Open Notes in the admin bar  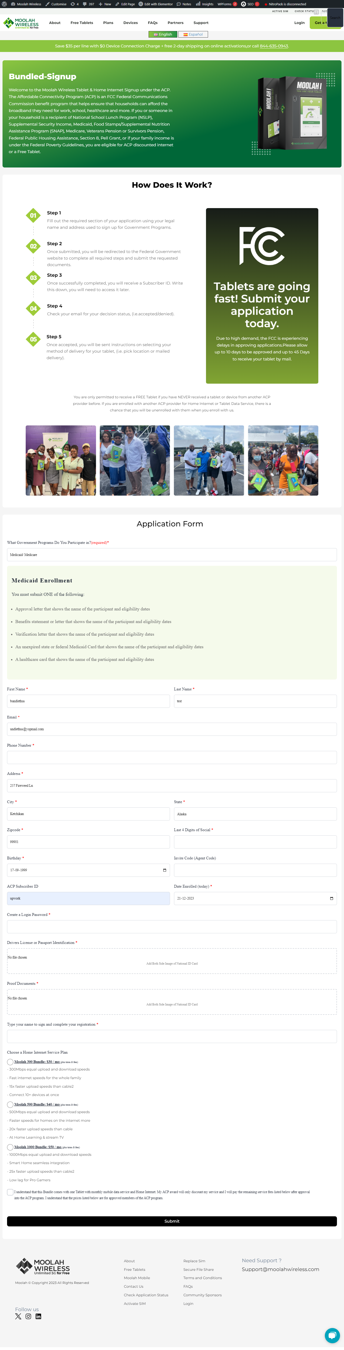click(184, 4)
